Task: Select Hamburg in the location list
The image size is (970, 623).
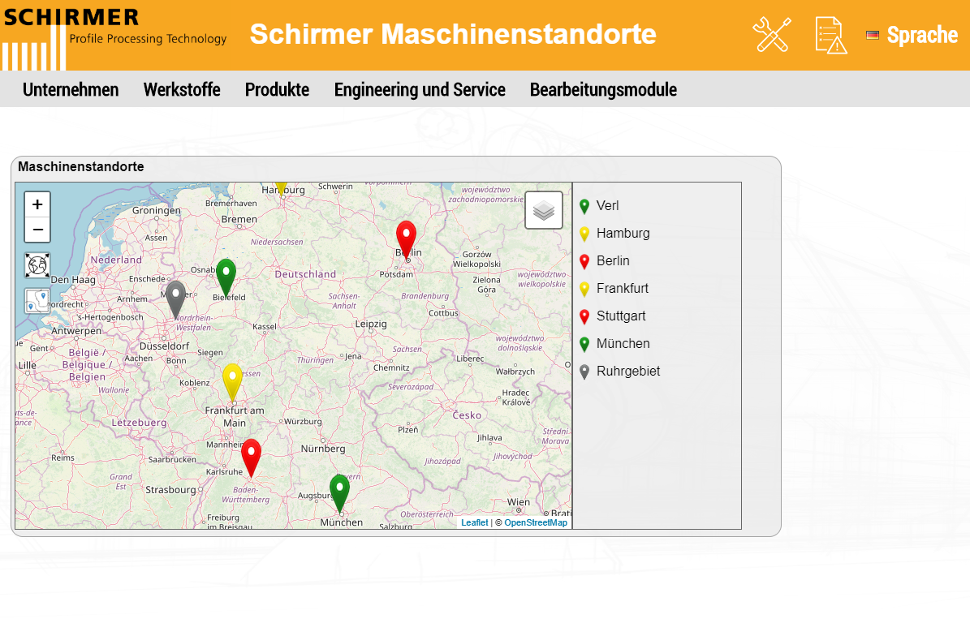Action: (623, 233)
